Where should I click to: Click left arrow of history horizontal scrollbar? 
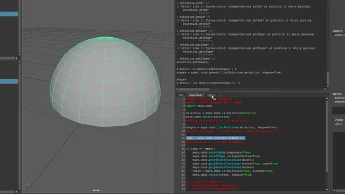point(177,89)
